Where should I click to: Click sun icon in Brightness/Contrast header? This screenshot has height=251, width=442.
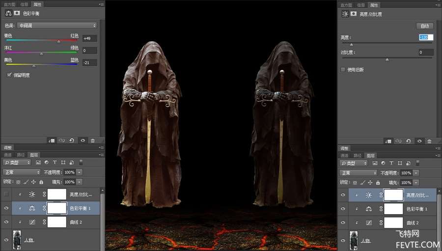pos(345,14)
